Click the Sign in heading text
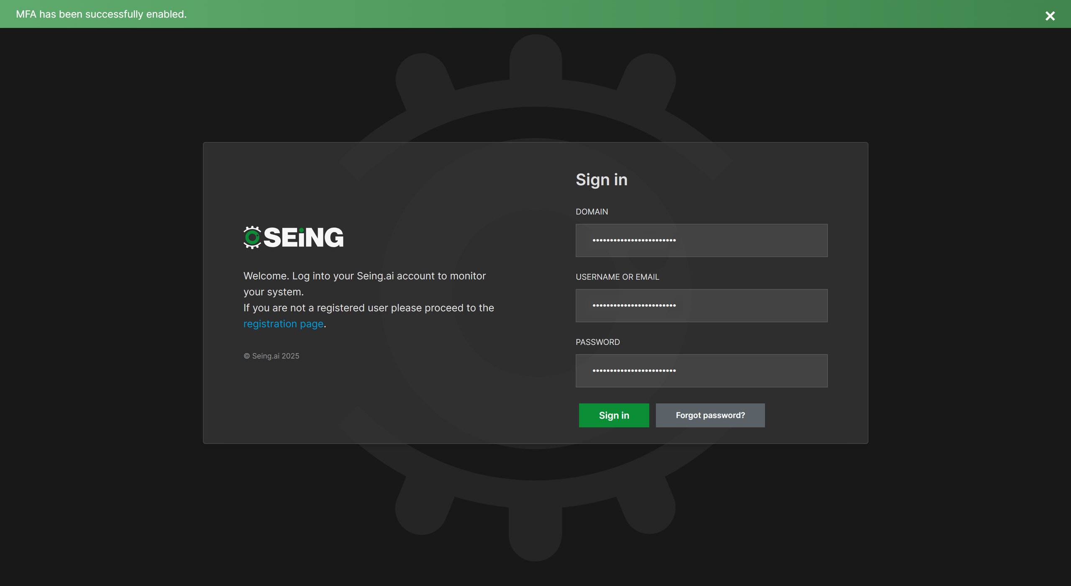The image size is (1071, 586). pyautogui.click(x=601, y=180)
